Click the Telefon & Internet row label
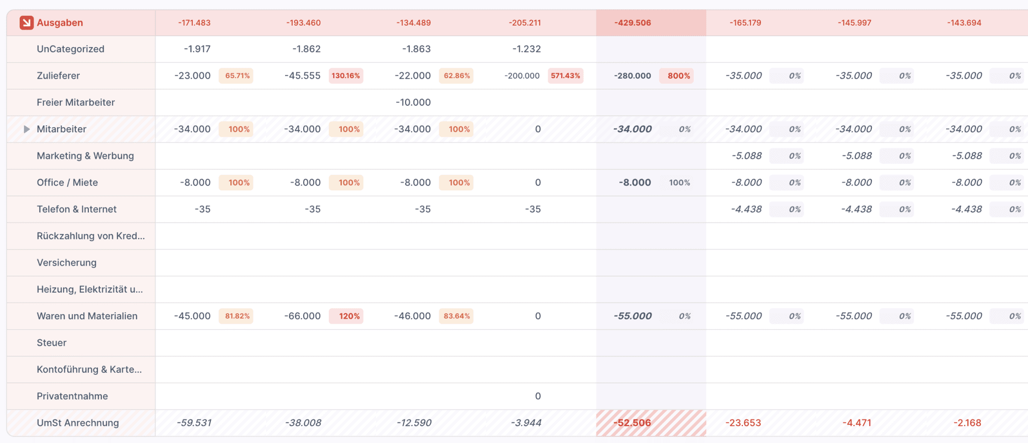This screenshot has height=443, width=1028. (76, 209)
